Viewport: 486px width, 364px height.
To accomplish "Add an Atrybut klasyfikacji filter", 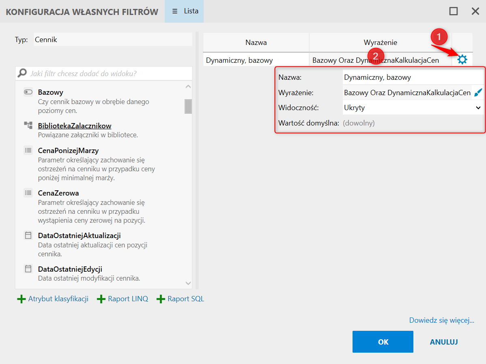I will pyautogui.click(x=53, y=299).
